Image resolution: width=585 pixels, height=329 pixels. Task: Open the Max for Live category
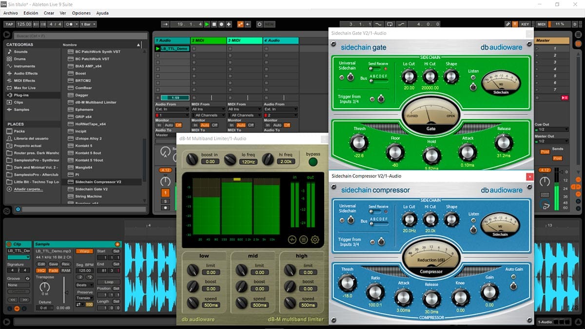pos(24,88)
